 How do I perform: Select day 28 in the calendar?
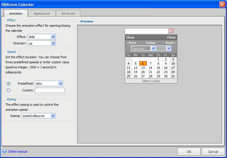pyautogui.click(x=151, y=76)
